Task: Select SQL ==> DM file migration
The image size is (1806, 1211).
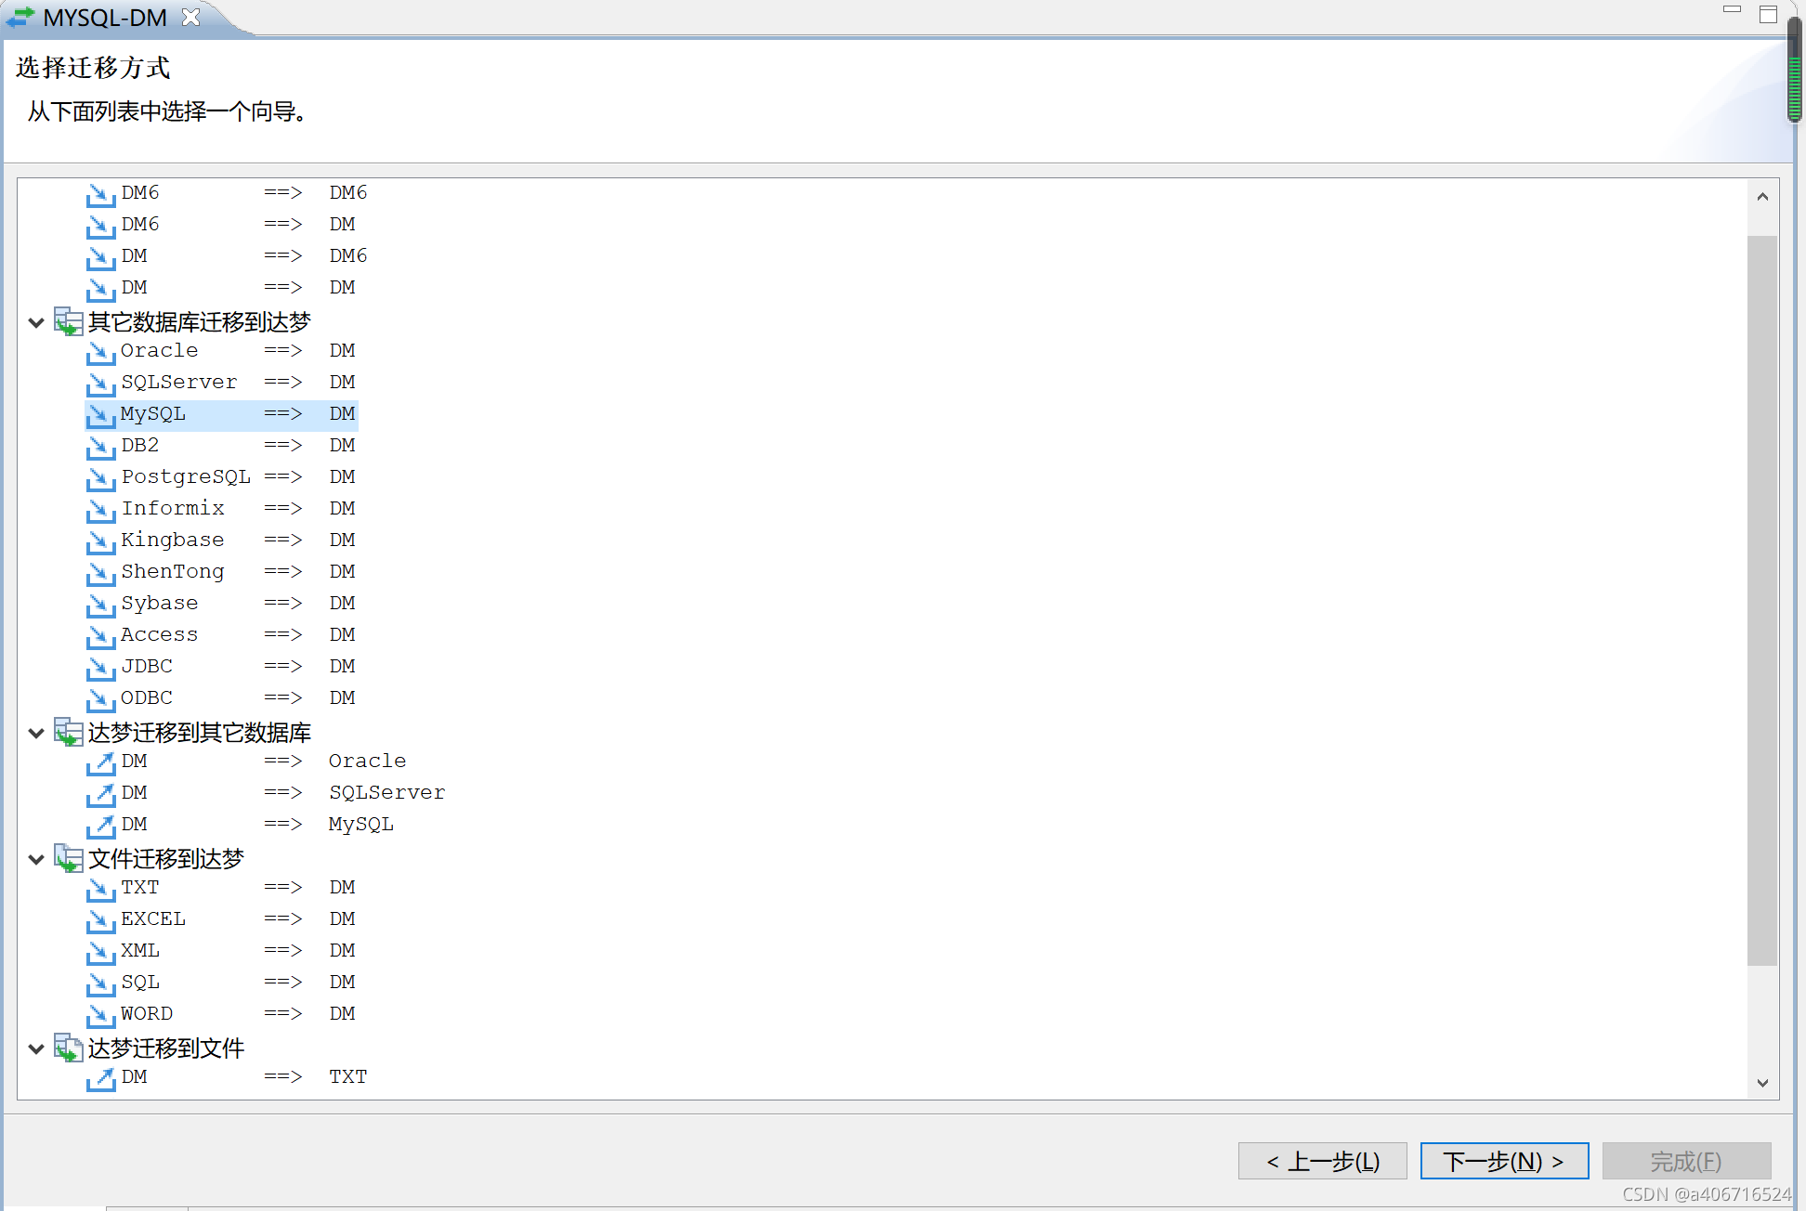Action: (237, 982)
